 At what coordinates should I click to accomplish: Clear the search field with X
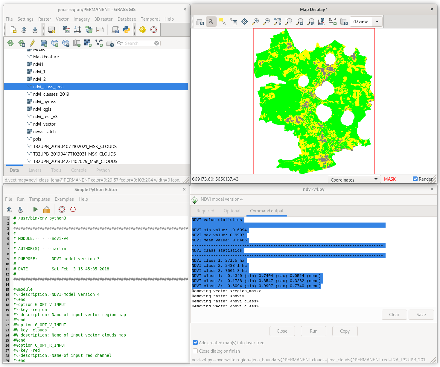pos(156,43)
